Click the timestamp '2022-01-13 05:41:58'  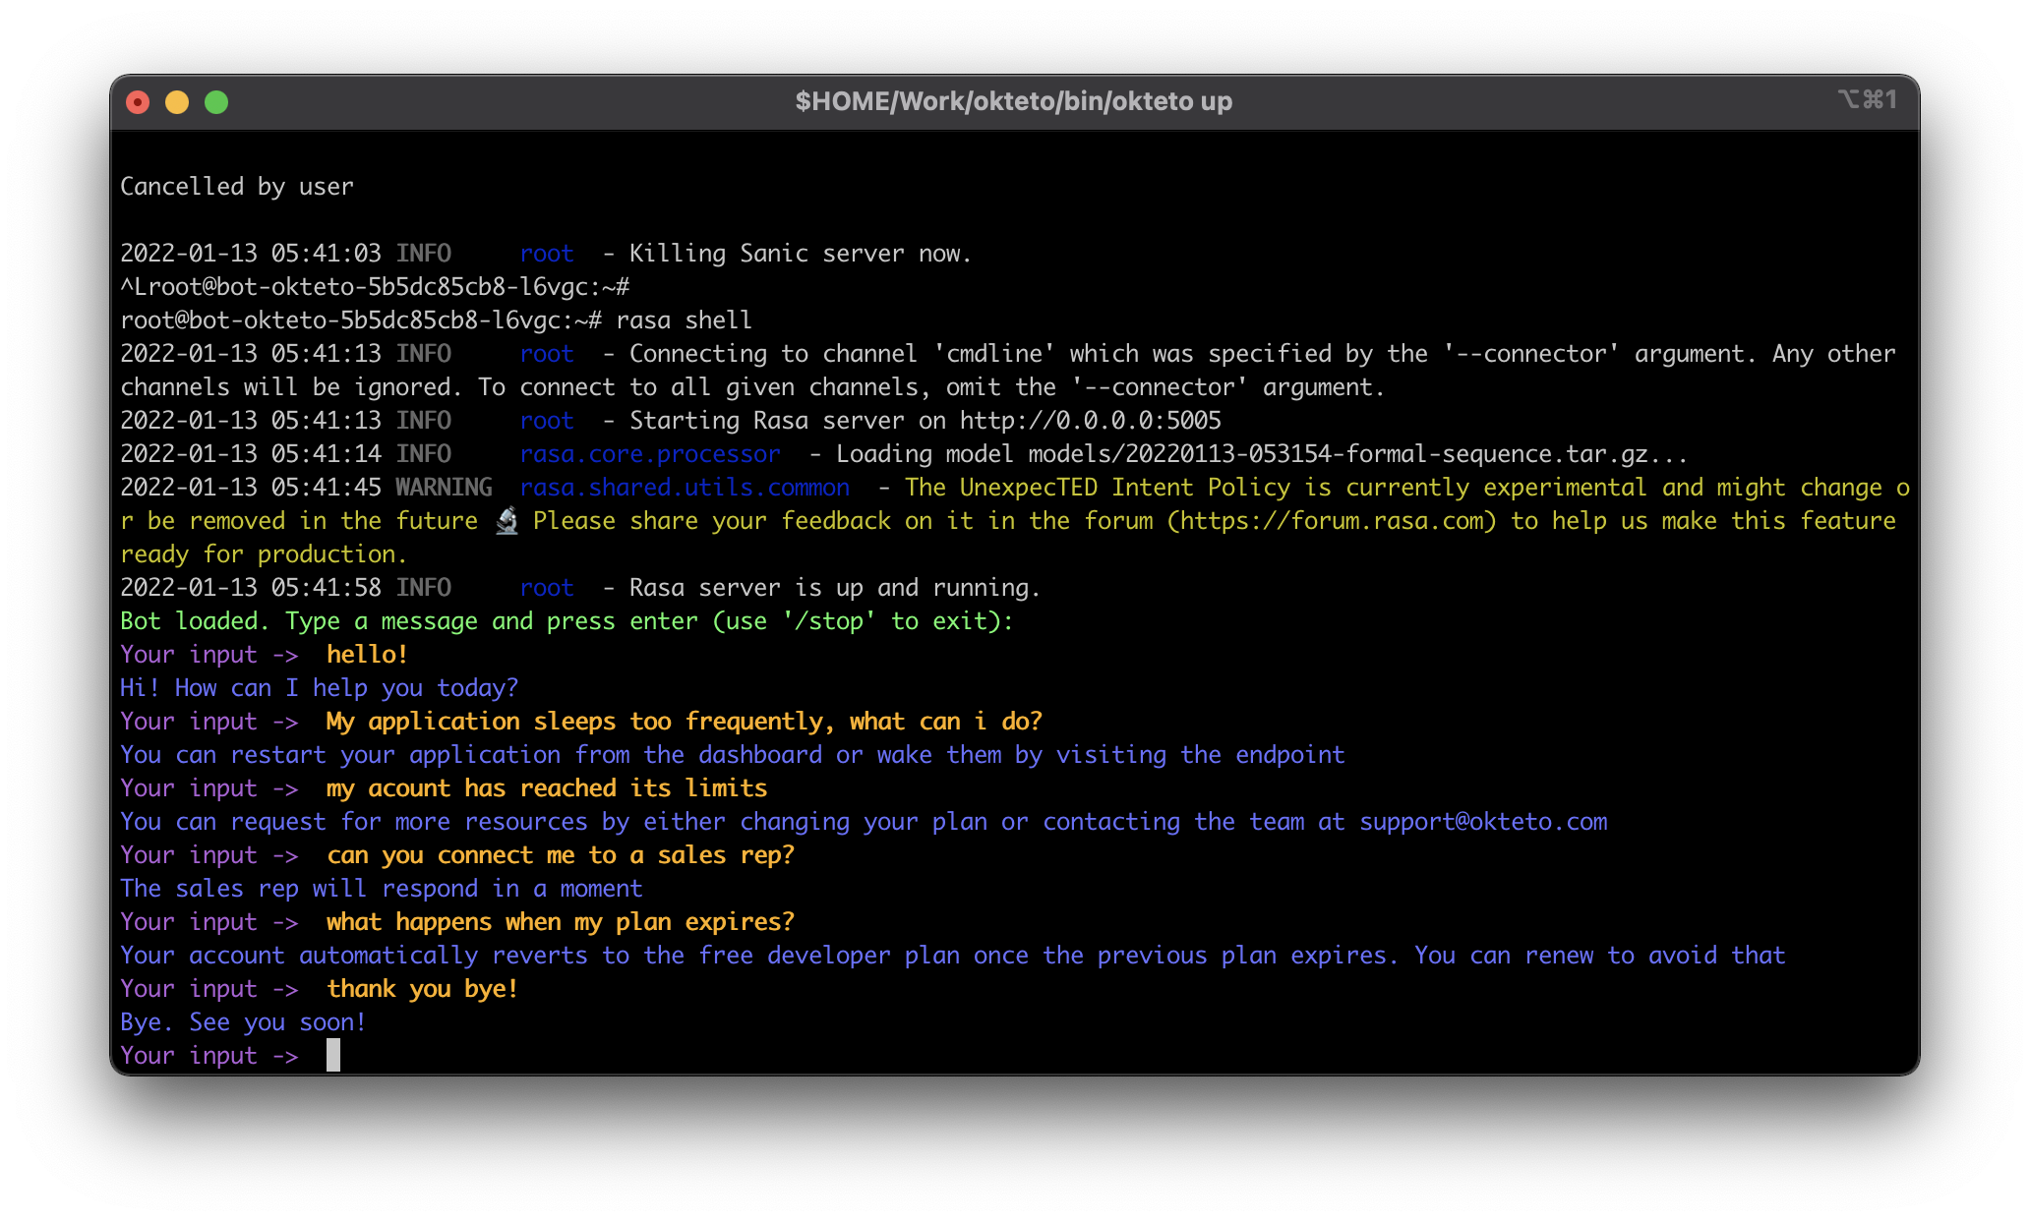[x=251, y=588]
